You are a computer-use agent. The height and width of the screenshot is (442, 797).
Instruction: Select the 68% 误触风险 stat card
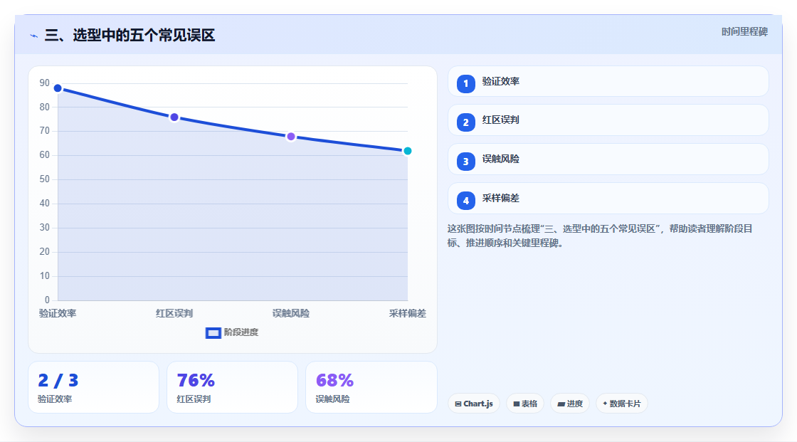tap(371, 387)
